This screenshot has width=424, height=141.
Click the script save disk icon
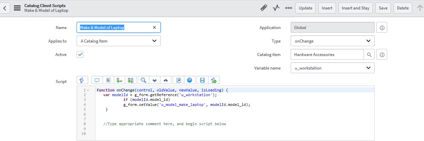pos(202,80)
